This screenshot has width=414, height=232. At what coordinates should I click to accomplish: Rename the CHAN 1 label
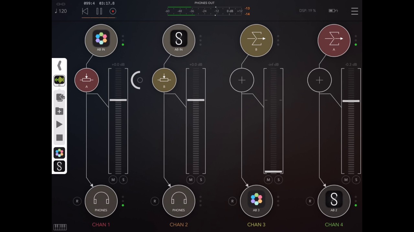pyautogui.click(x=101, y=225)
